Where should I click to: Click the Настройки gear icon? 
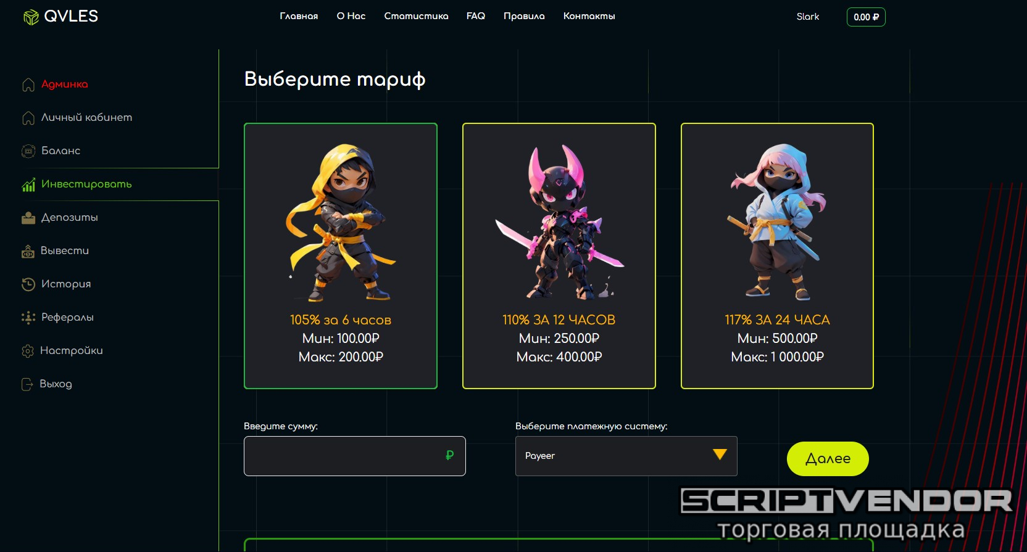coord(28,351)
